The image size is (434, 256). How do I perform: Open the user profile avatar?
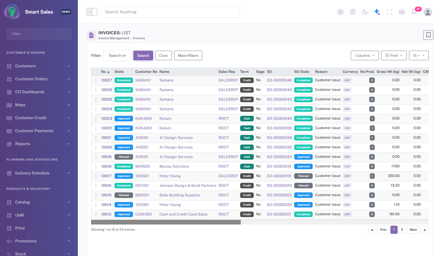tap(428, 12)
